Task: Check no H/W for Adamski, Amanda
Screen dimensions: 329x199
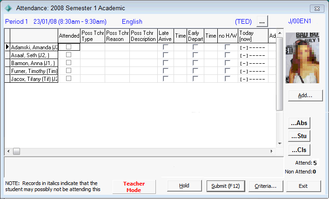Action: pos(228,47)
